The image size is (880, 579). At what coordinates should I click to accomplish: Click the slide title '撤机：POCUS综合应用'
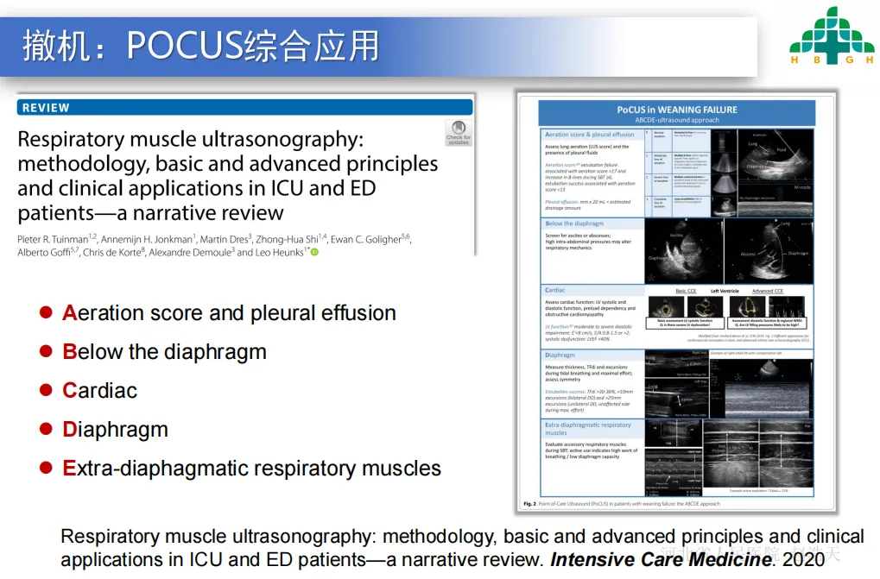[201, 46]
